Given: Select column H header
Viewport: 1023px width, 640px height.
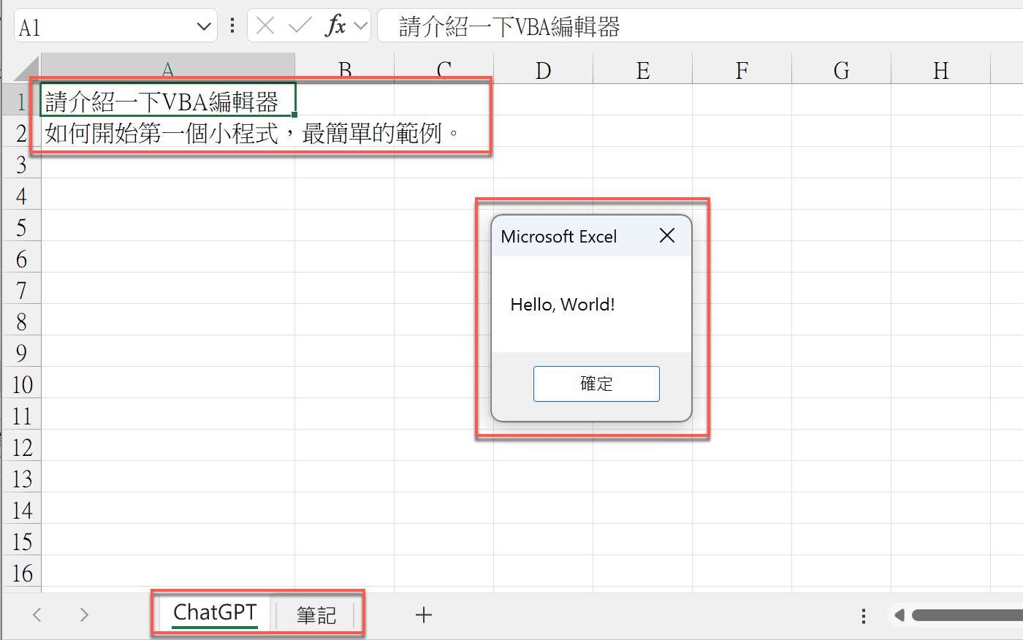Looking at the screenshot, I should 940,70.
